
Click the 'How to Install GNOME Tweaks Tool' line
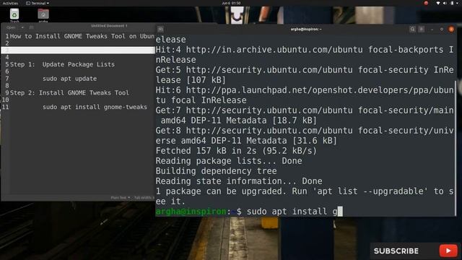click(x=82, y=36)
